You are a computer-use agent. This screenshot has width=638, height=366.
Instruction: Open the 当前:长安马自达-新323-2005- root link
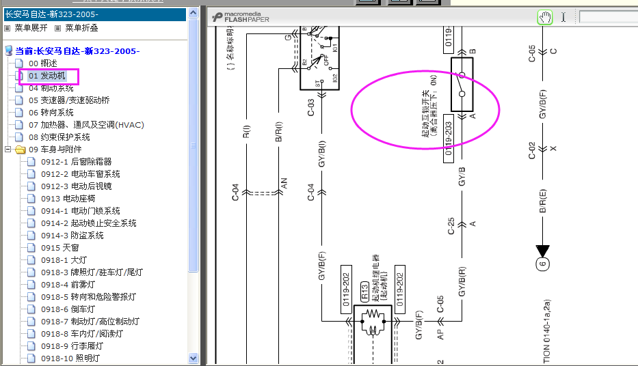77,51
